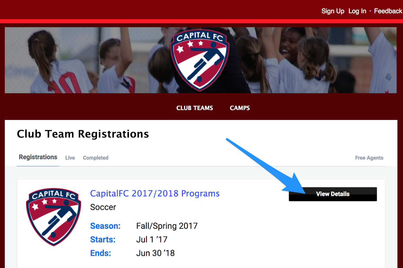The height and width of the screenshot is (268, 403).
Task: Open the Free Agents tab
Action: point(369,158)
